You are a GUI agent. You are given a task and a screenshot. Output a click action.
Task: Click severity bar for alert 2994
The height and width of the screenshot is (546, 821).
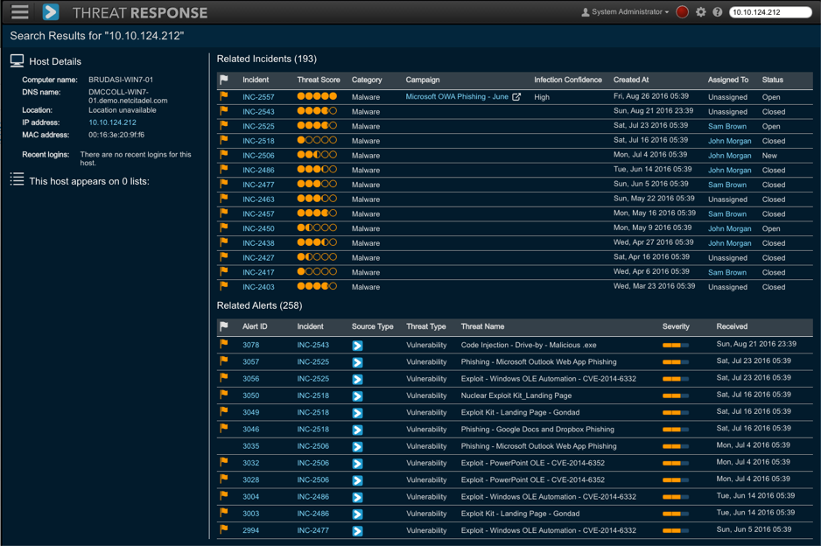676,531
